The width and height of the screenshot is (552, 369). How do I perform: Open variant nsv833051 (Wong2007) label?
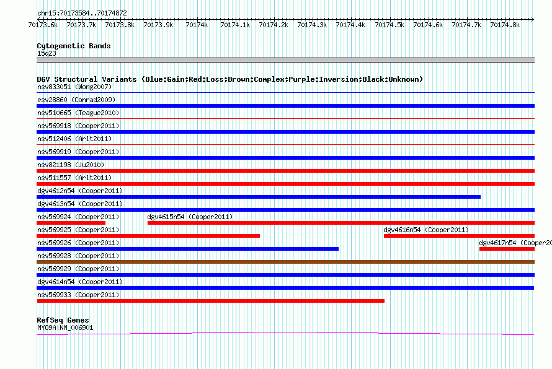pos(74,87)
